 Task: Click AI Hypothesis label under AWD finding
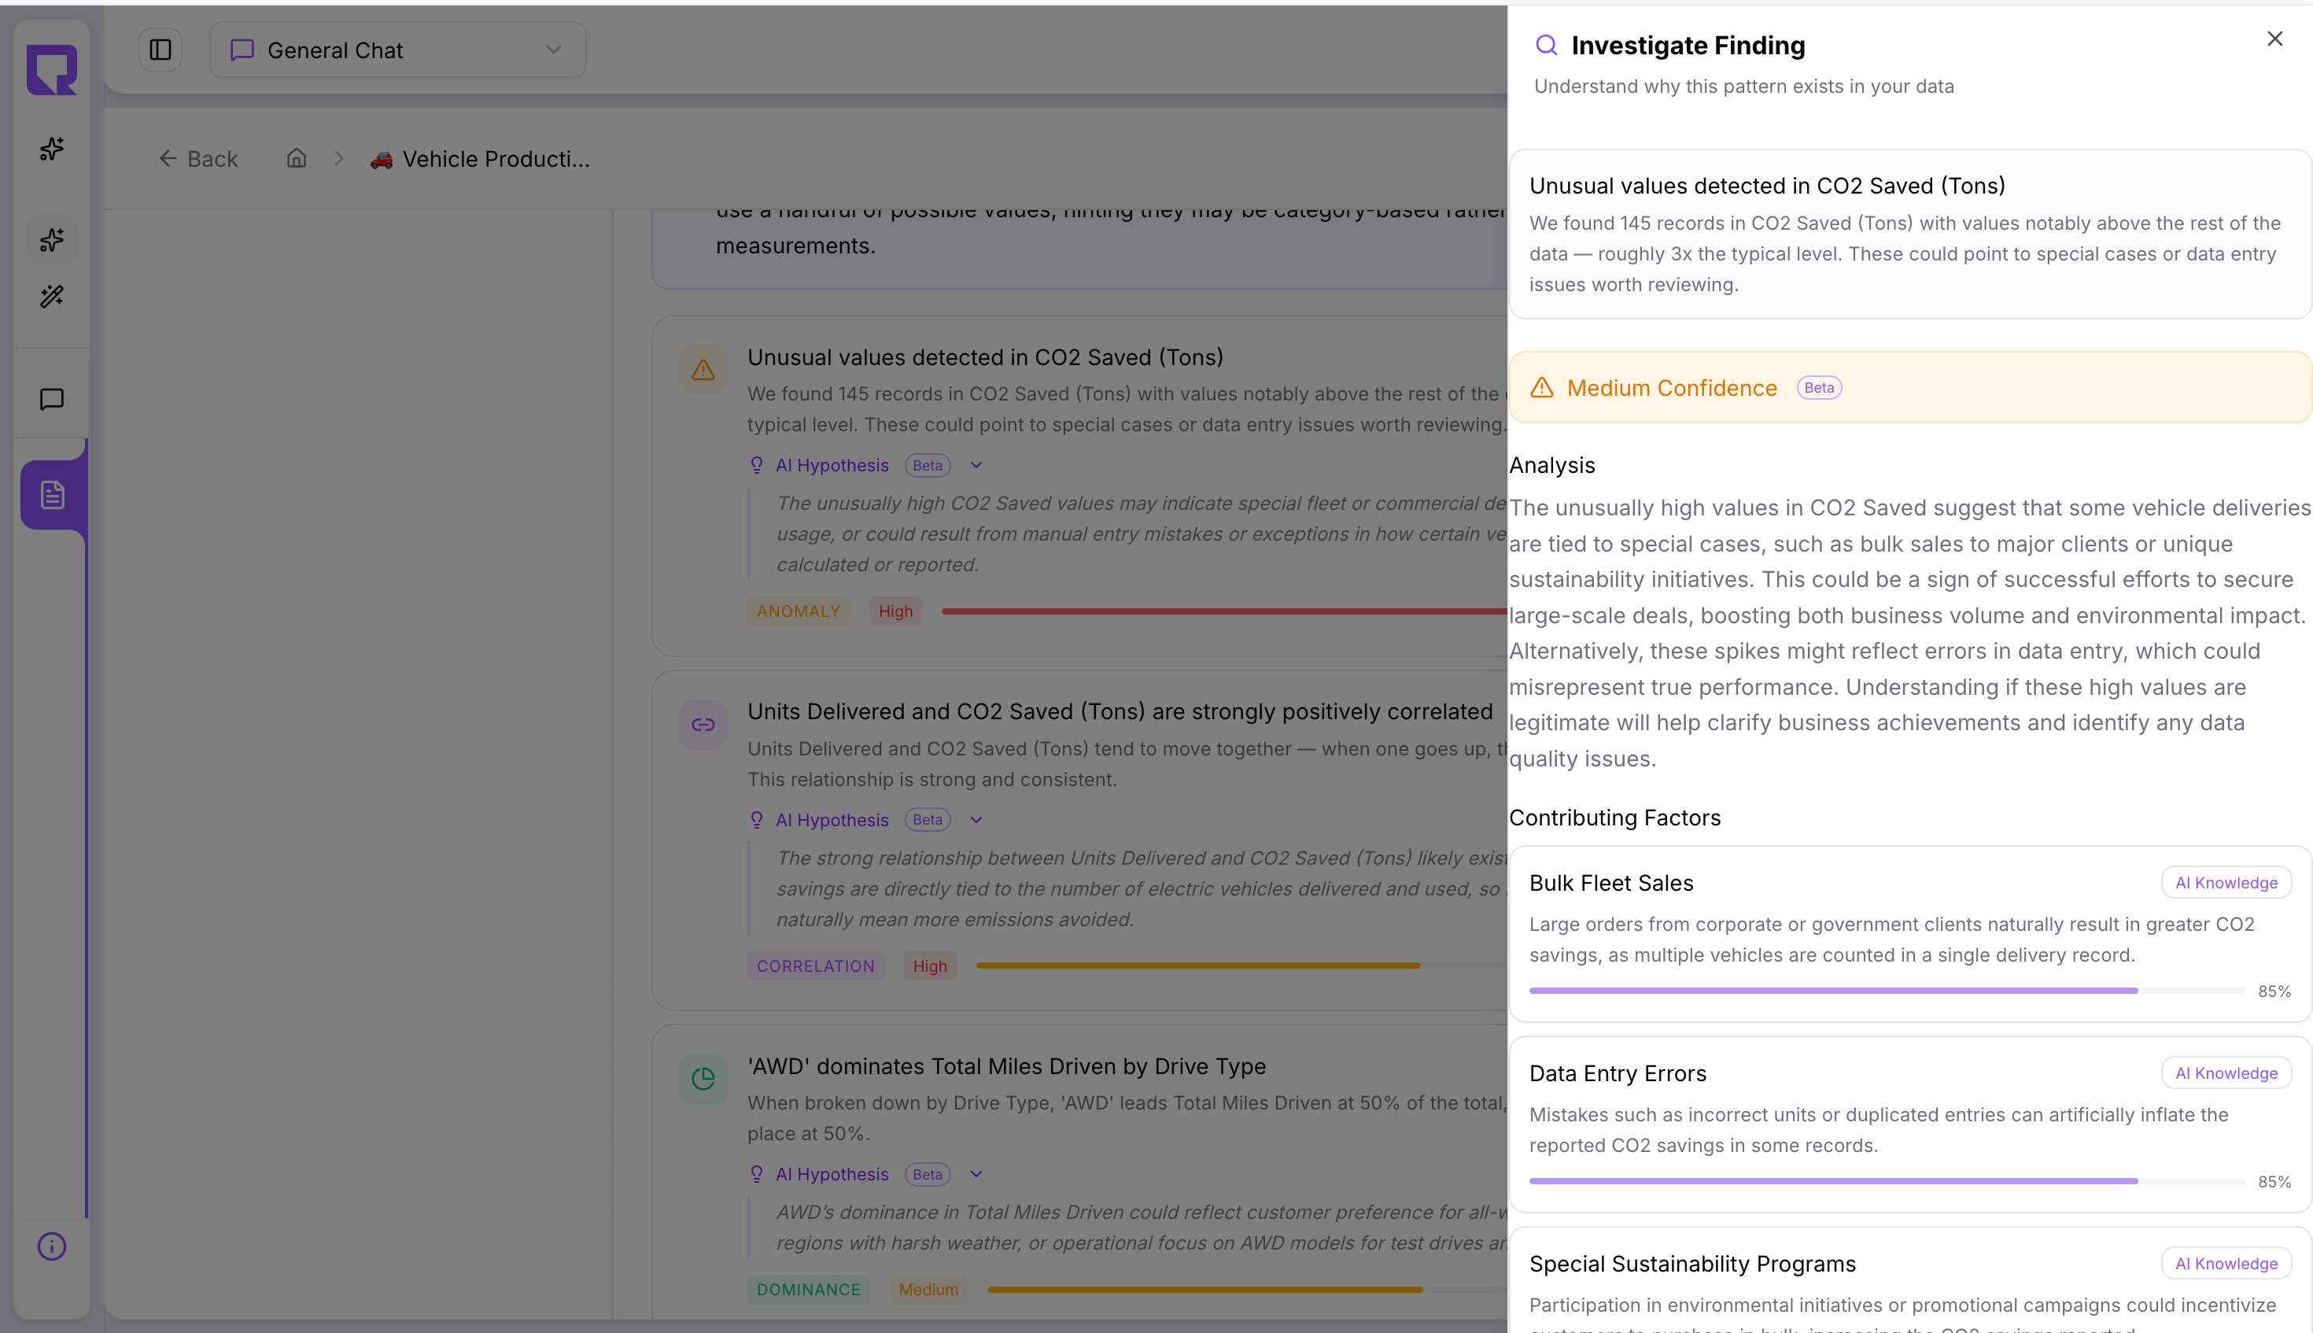(x=831, y=1174)
